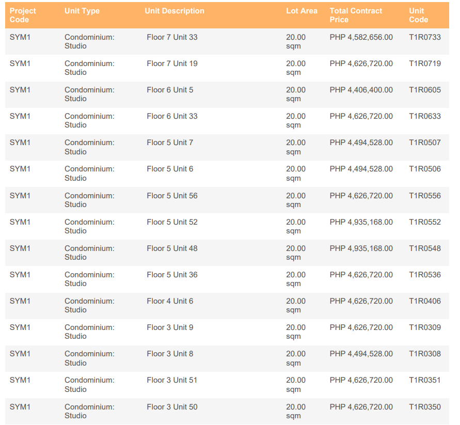Viewport: 460px width, 425px height.
Task: Select Floor 5 Unit 48 description
Action: click(172, 248)
